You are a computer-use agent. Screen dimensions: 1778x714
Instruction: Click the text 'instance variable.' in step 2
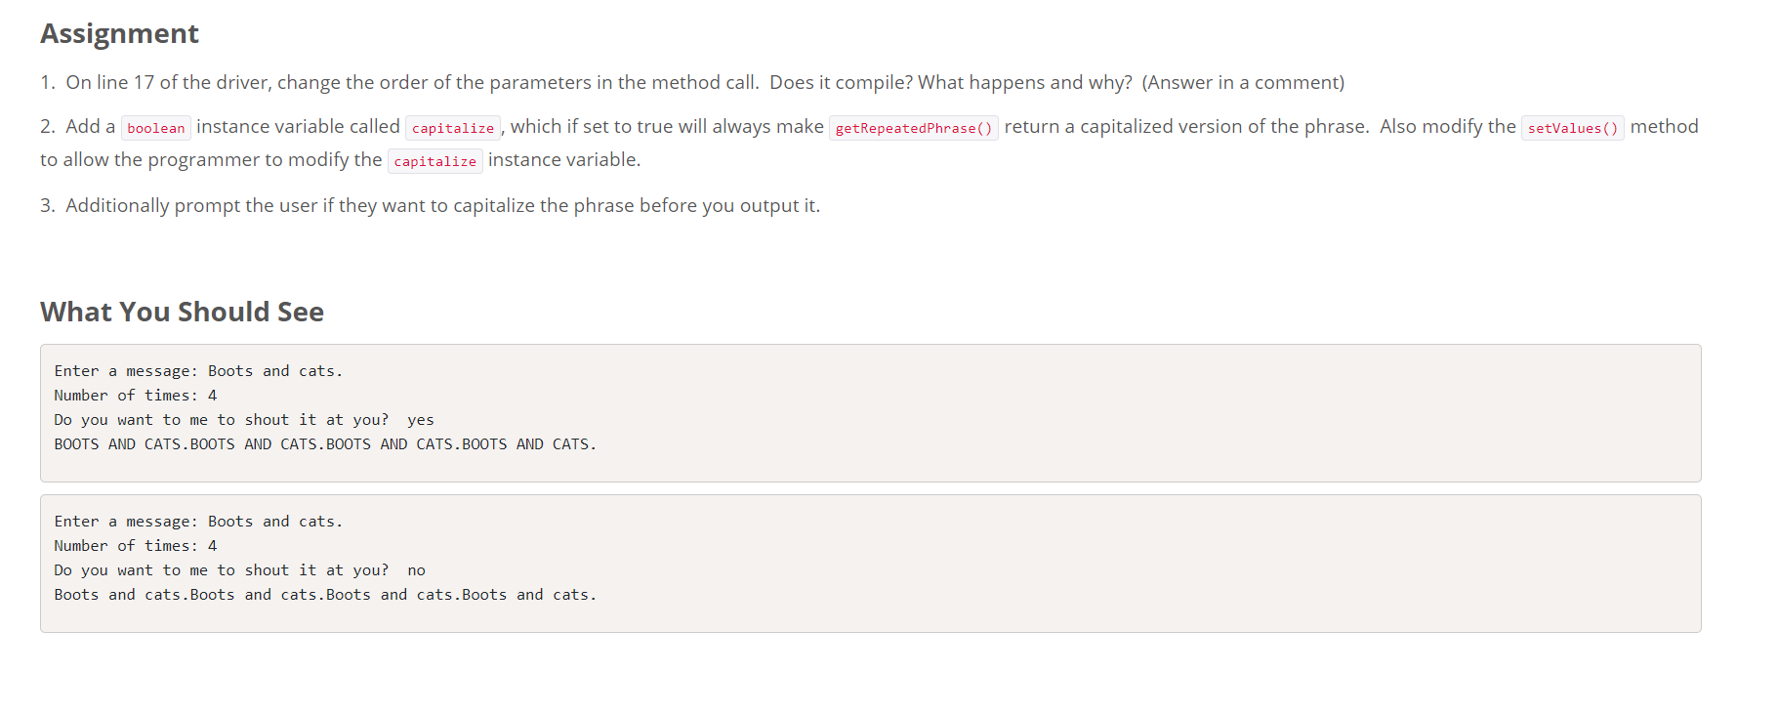564,160
